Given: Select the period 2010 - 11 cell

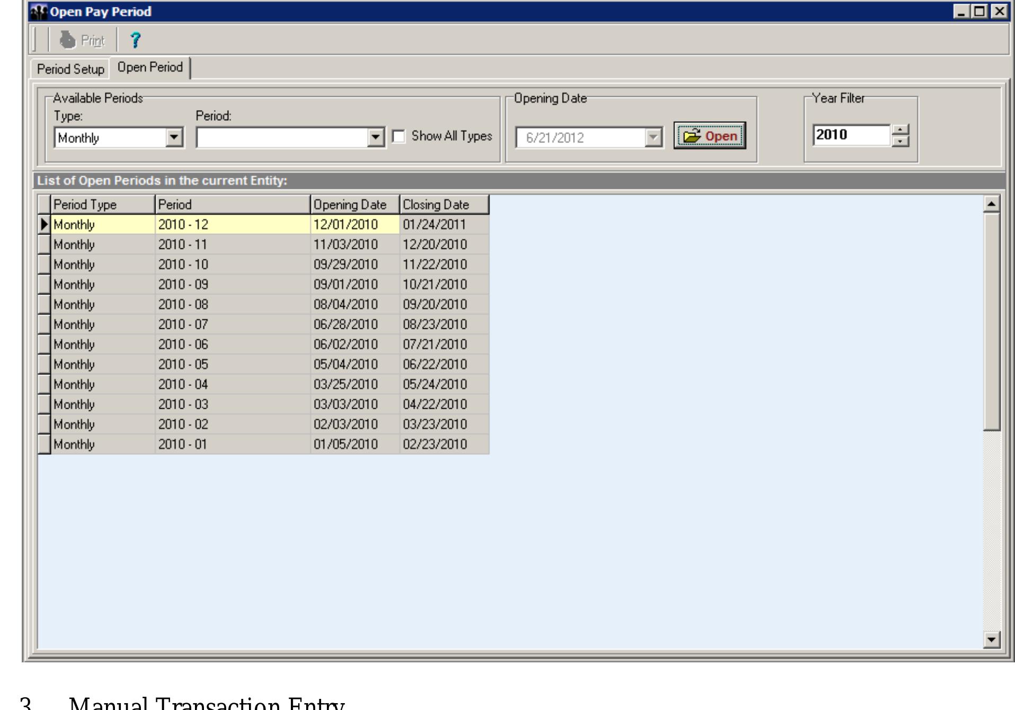Looking at the screenshot, I should tap(233, 245).
